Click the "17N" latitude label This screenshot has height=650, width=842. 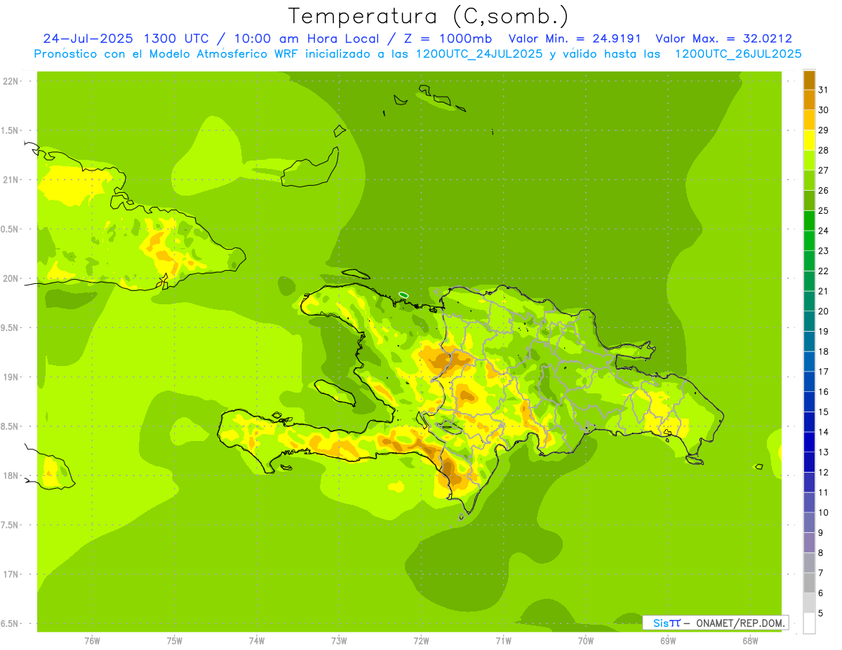[x=10, y=574]
